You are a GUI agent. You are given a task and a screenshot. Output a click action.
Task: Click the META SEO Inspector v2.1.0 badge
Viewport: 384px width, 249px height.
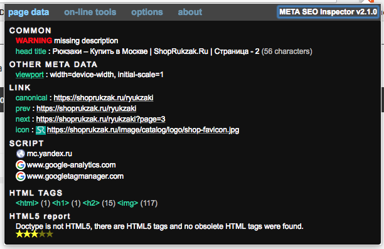[x=328, y=12]
